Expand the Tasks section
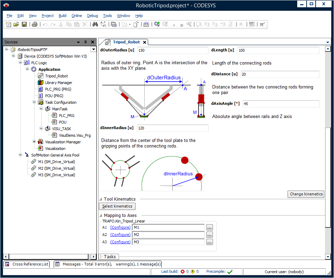 tap(101, 257)
